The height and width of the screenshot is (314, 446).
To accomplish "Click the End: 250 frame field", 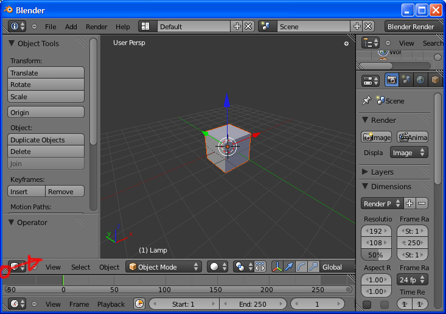I will [253, 304].
